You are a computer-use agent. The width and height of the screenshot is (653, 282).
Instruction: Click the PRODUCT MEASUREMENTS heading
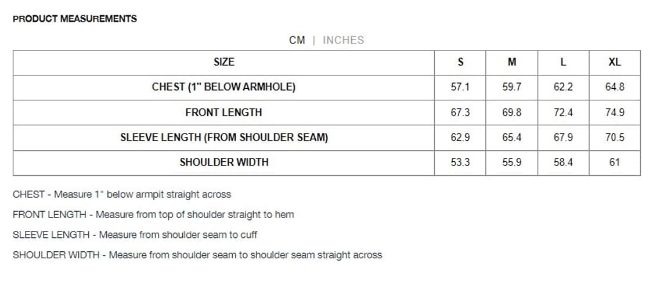pos(75,19)
